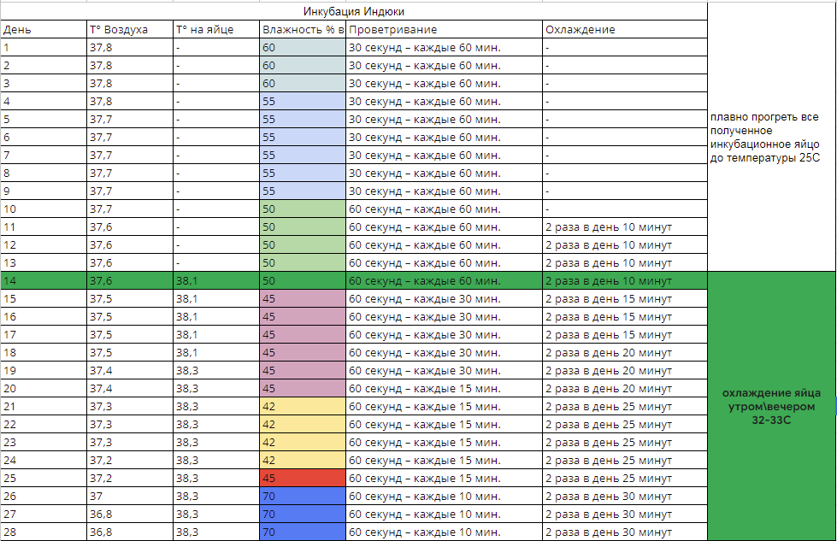The width and height of the screenshot is (837, 541).
Task: Click cooling '2 раза в день 20 минут' in day 20 row
Action: pos(625,388)
